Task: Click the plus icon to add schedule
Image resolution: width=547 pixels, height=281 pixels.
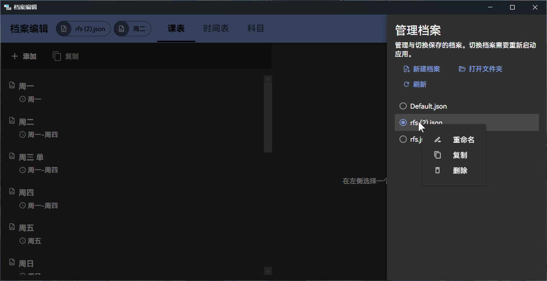Action: click(x=15, y=56)
